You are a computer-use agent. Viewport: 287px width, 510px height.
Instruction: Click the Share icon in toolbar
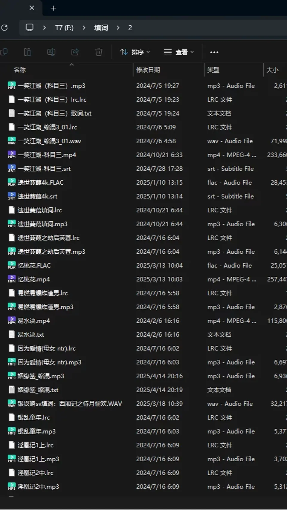(75, 52)
